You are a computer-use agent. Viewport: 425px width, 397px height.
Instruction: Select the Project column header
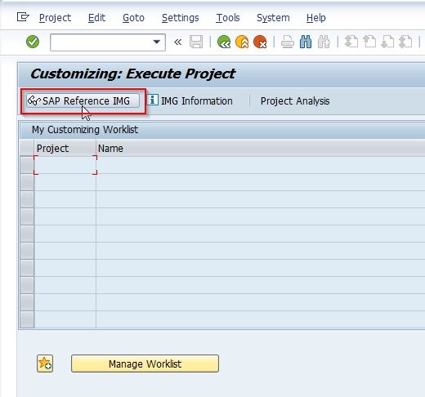pos(65,149)
